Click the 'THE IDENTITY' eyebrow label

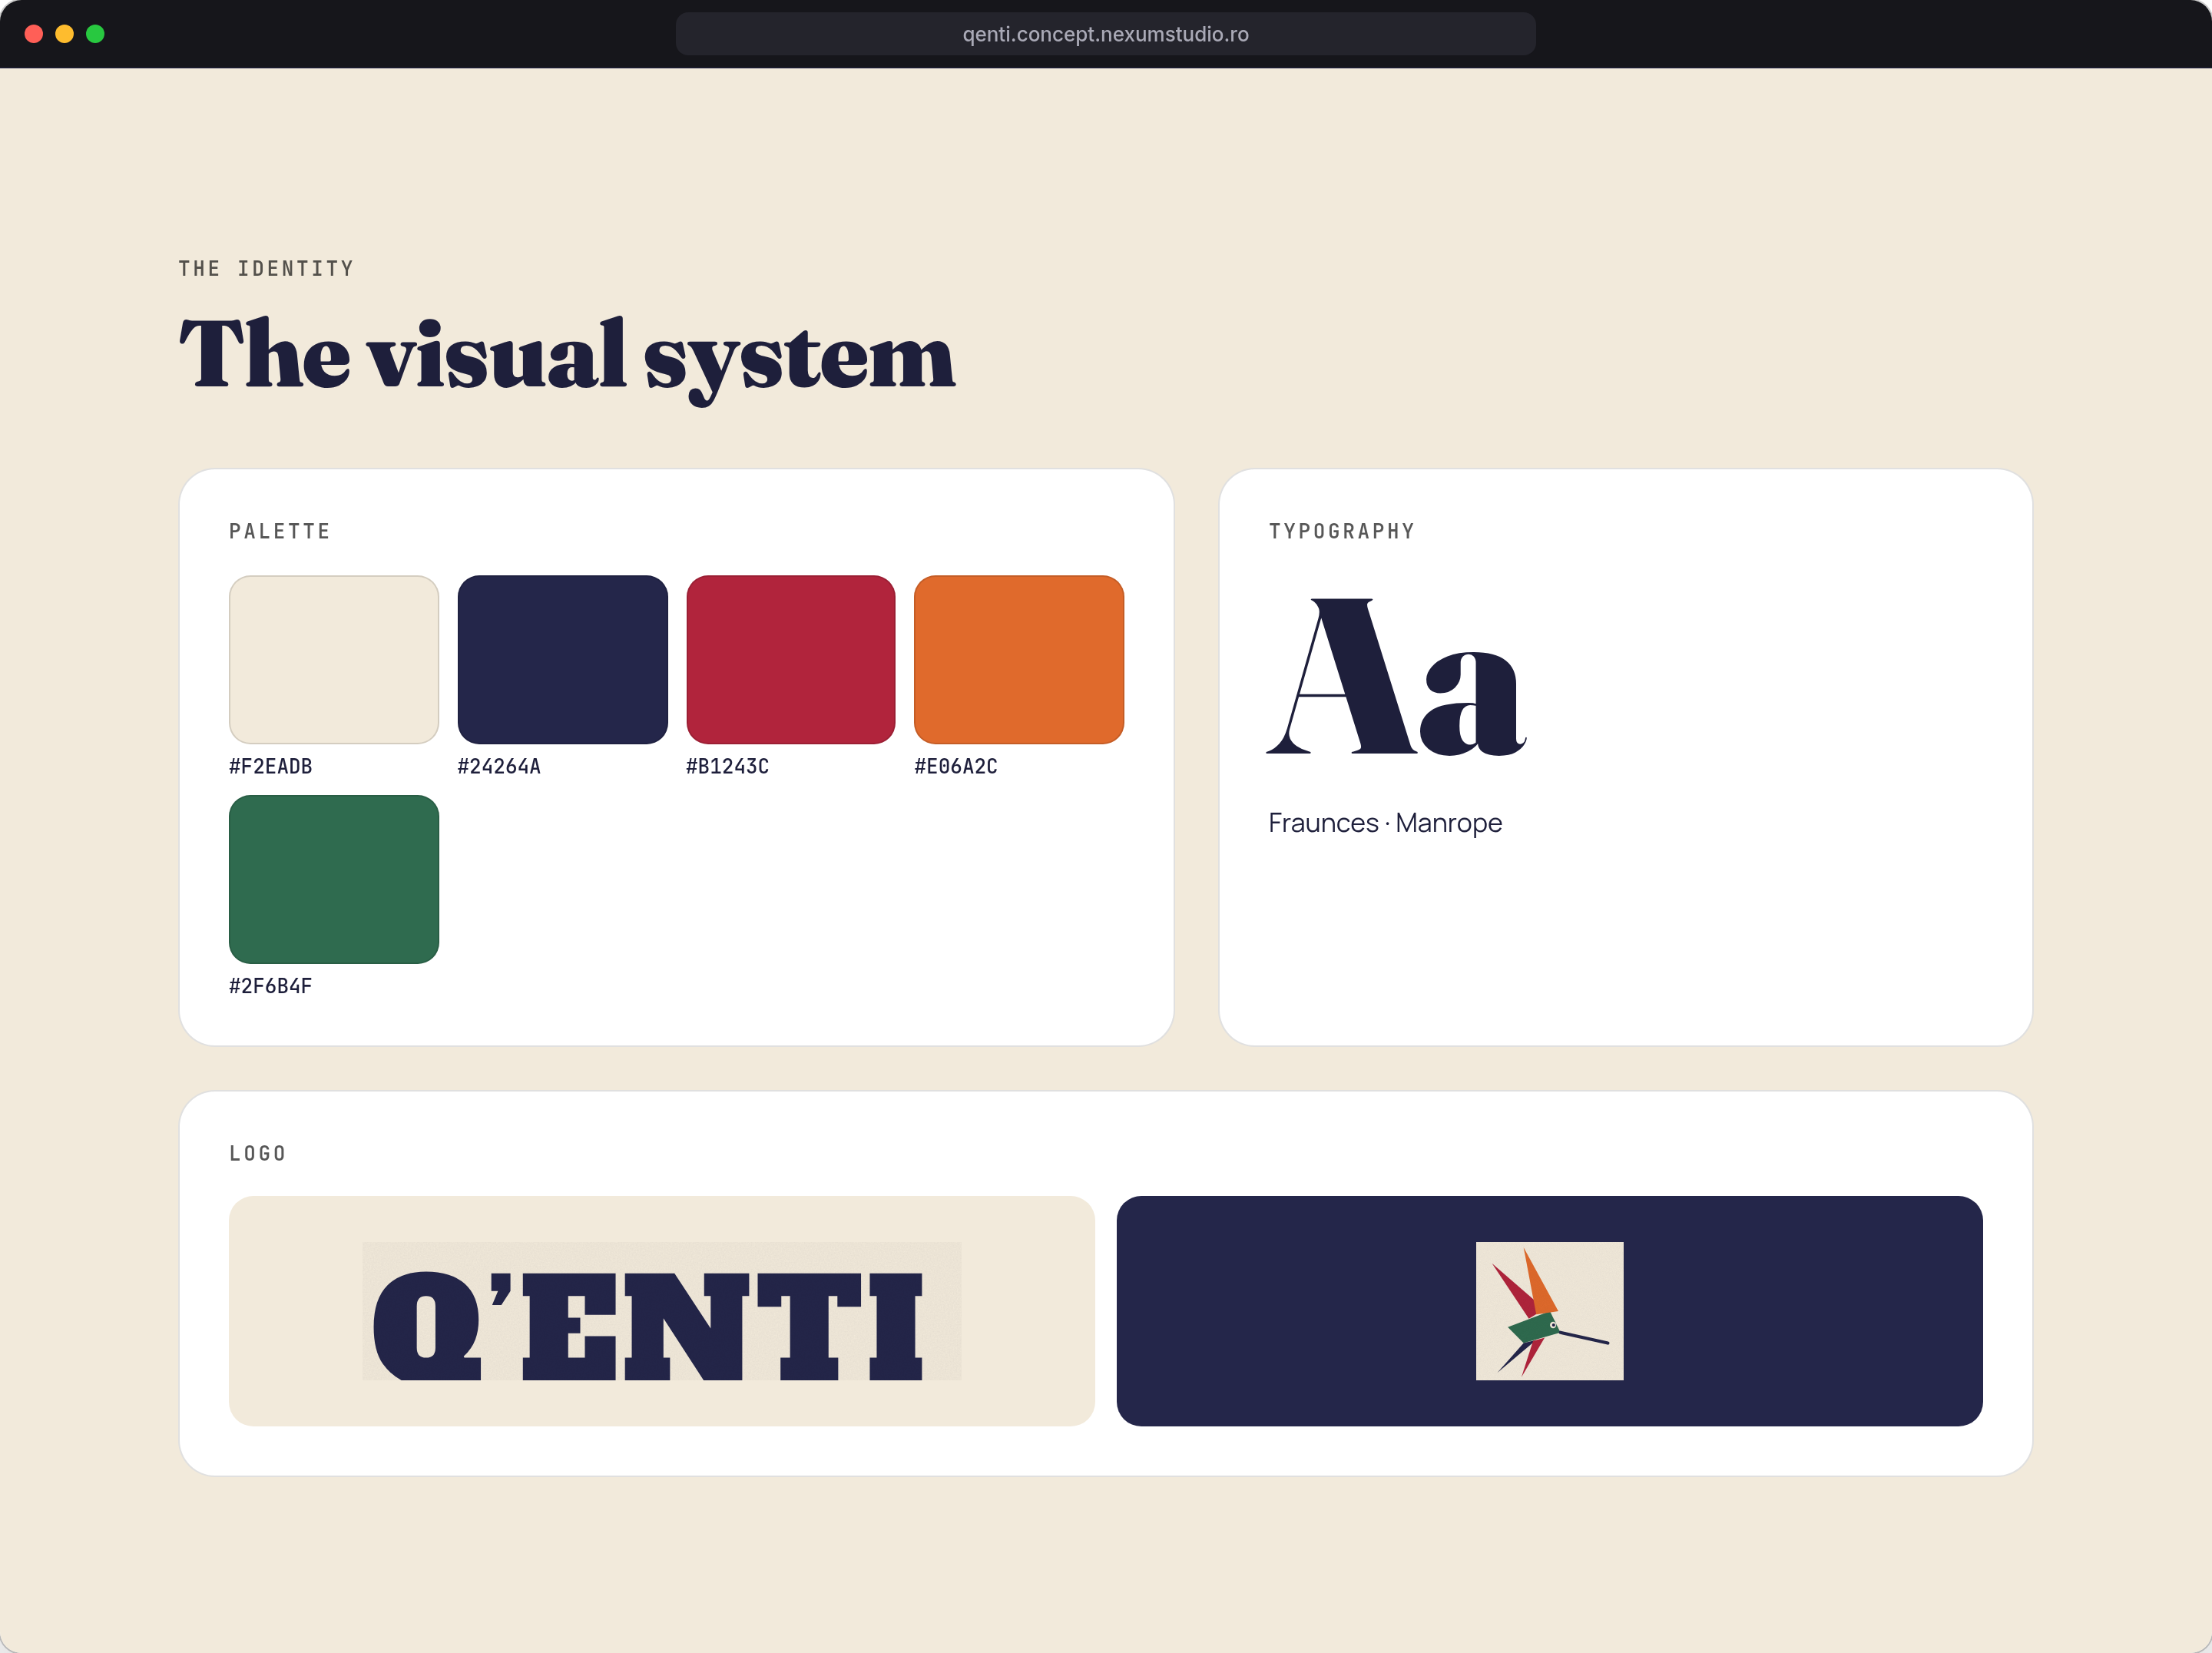266,269
